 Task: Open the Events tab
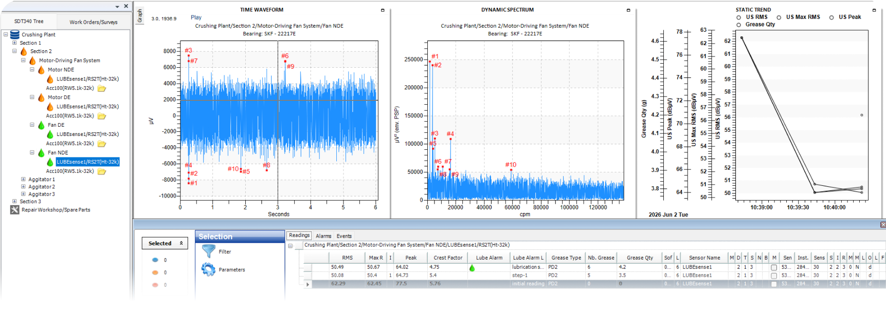pyautogui.click(x=344, y=236)
